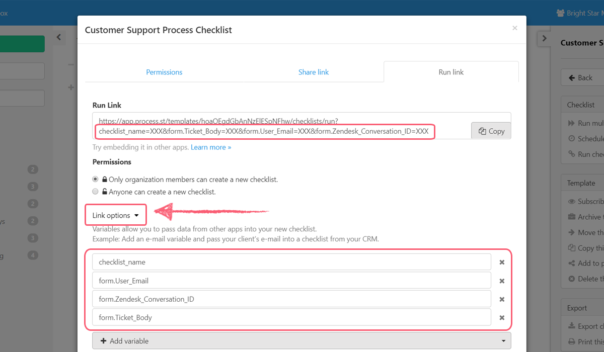Collapse the right panel with the chevron

pos(544,38)
